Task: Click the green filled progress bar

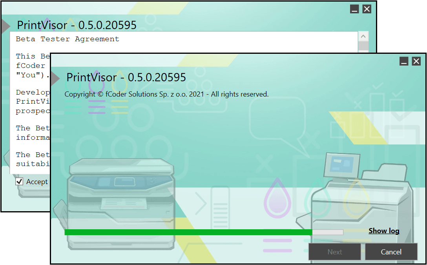Action: point(188,232)
